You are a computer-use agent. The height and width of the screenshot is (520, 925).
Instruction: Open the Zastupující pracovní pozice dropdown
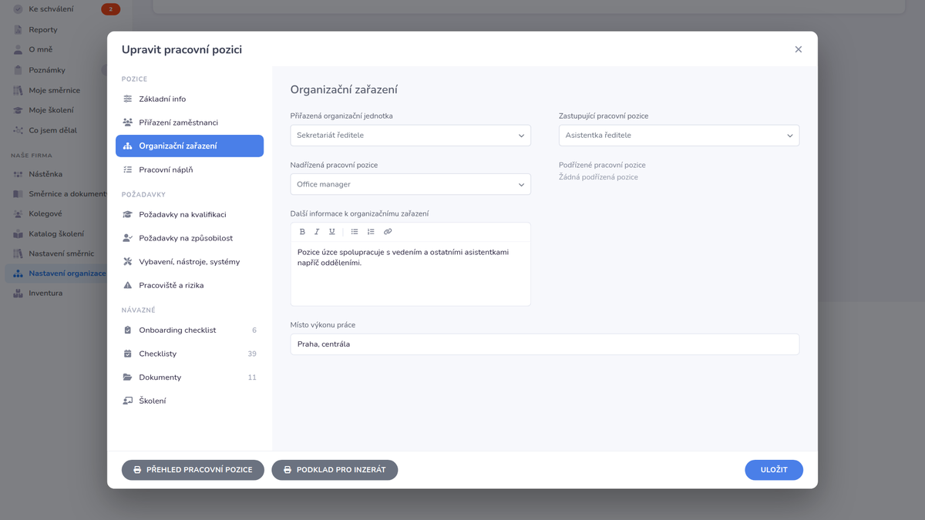(679, 136)
